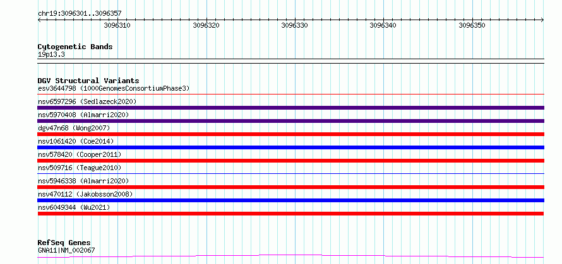Click the Cytogenetic Bands track title
The width and height of the screenshot is (562, 264).
click(x=75, y=47)
